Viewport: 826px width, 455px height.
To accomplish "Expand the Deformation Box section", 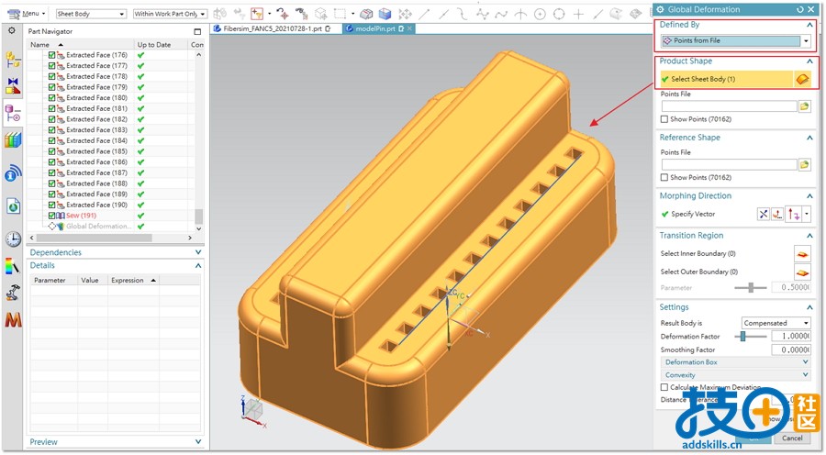I will [735, 362].
